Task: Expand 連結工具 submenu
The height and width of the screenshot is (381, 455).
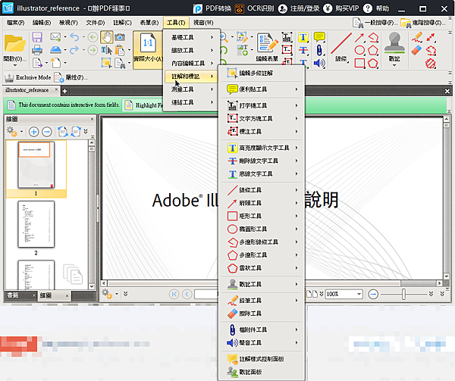Action: click(x=191, y=102)
